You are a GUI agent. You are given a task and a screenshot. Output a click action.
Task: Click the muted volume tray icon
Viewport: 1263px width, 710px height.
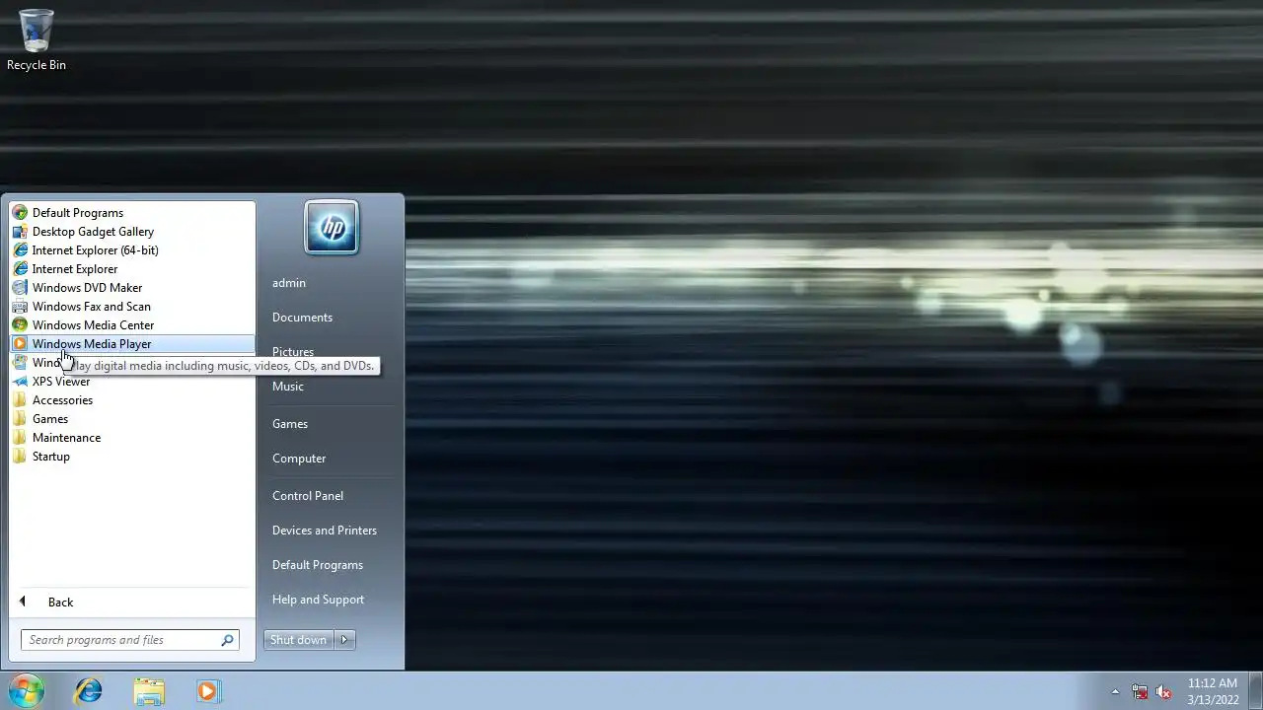point(1163,691)
